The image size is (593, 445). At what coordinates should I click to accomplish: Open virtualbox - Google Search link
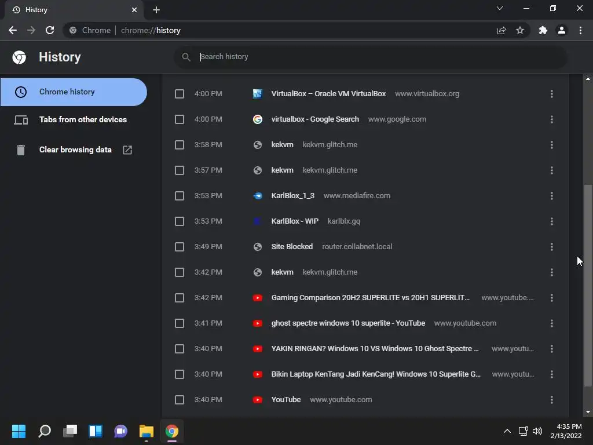(315, 119)
